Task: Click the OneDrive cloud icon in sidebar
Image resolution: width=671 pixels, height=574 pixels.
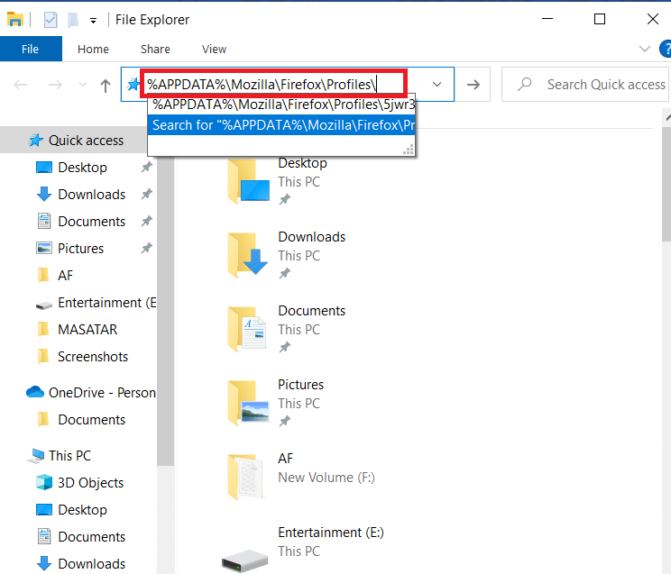Action: coord(34,392)
